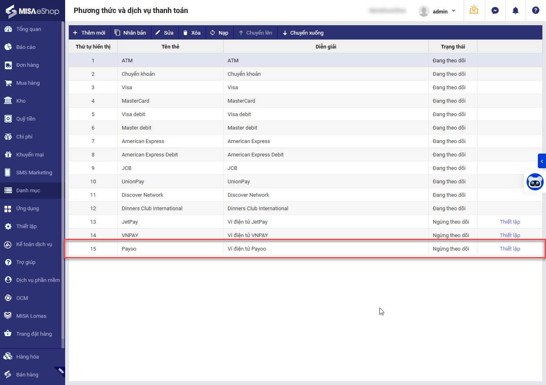This screenshot has height=385, width=546.
Task: Click the Tên thẻ column header
Action: (x=170, y=47)
